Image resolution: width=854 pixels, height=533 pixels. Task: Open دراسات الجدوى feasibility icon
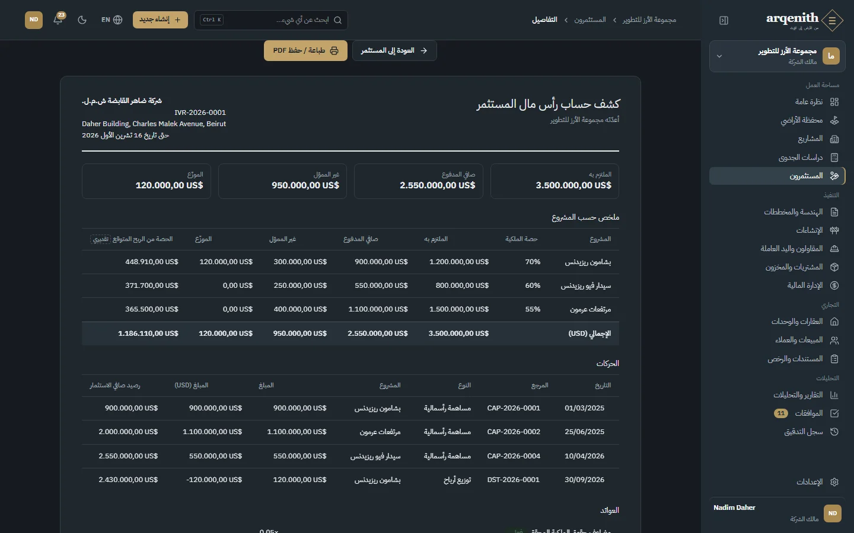click(x=834, y=158)
